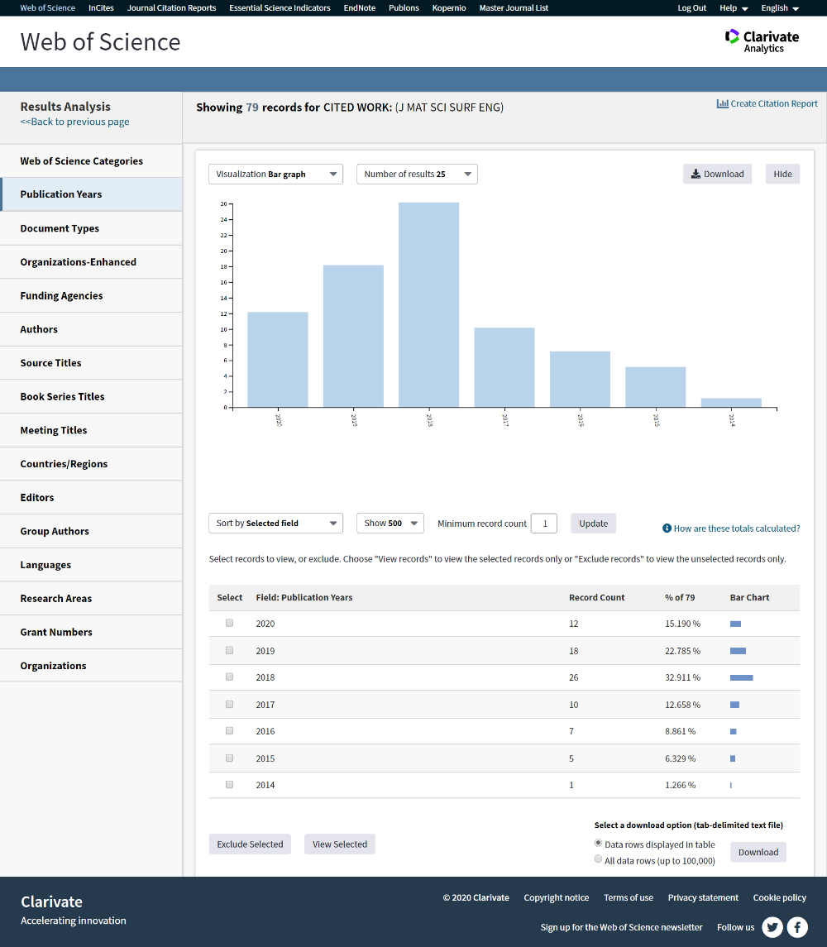Click the Twitter follow icon
This screenshot has width=827, height=947.
coord(772,926)
